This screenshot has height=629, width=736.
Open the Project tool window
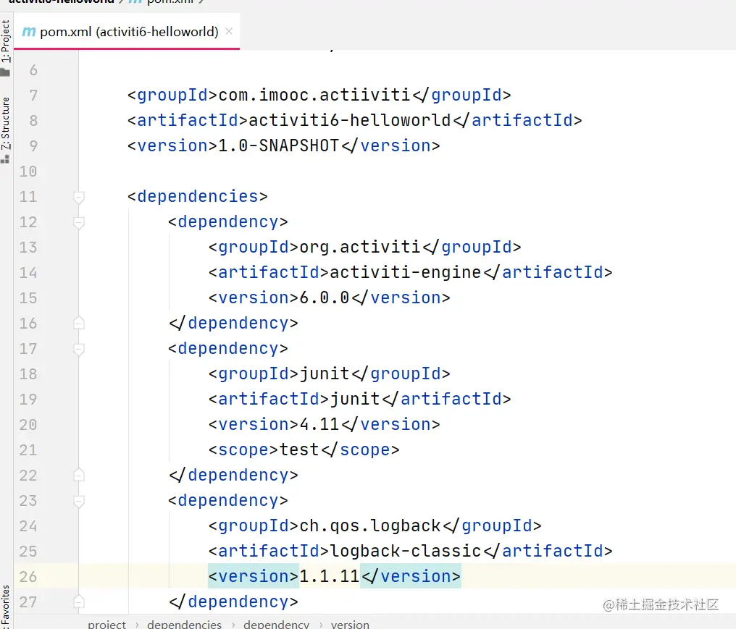[5, 41]
